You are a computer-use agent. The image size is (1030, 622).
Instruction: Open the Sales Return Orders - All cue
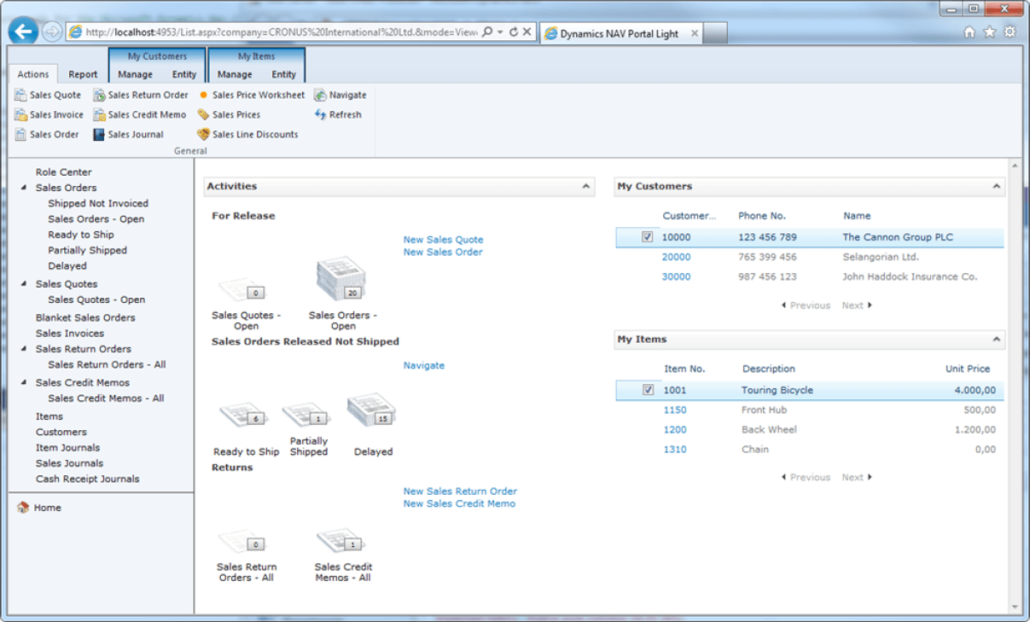click(244, 541)
